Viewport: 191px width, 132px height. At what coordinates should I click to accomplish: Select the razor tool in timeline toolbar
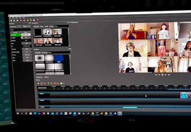pyautogui.click(x=45, y=83)
